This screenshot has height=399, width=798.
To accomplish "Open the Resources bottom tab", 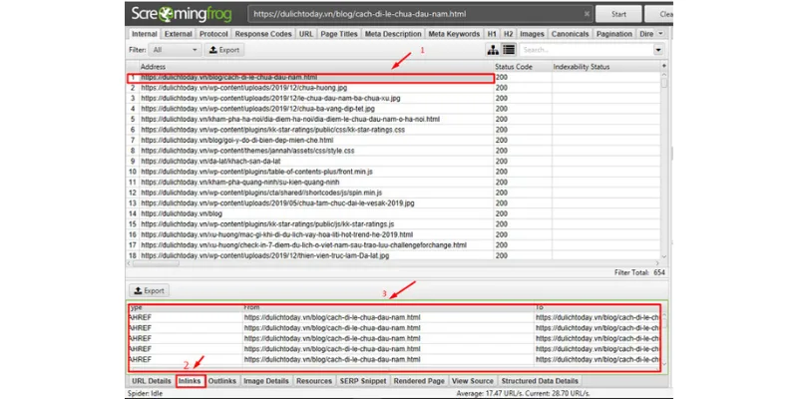I will (x=314, y=381).
